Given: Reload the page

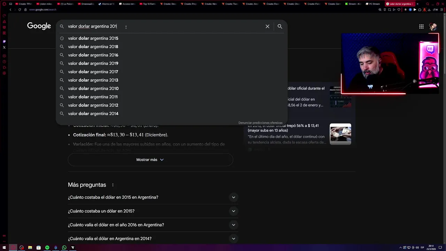Looking at the screenshot, I should [x=20, y=10].
